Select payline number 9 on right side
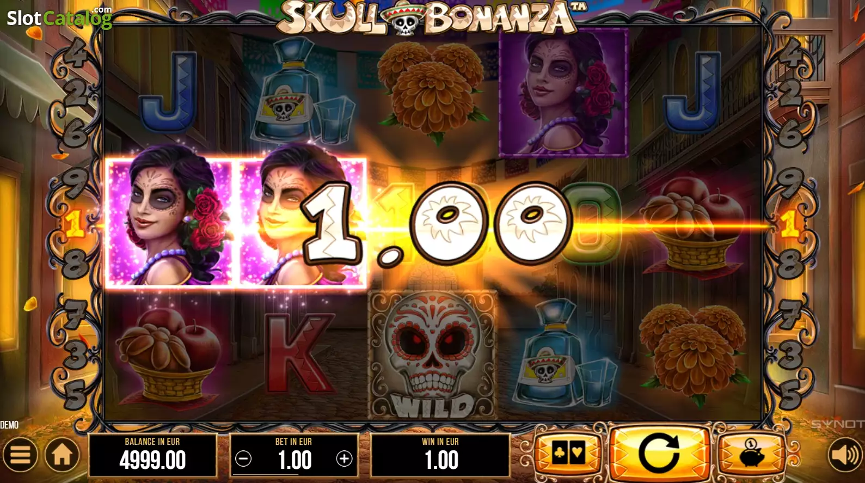 [789, 183]
